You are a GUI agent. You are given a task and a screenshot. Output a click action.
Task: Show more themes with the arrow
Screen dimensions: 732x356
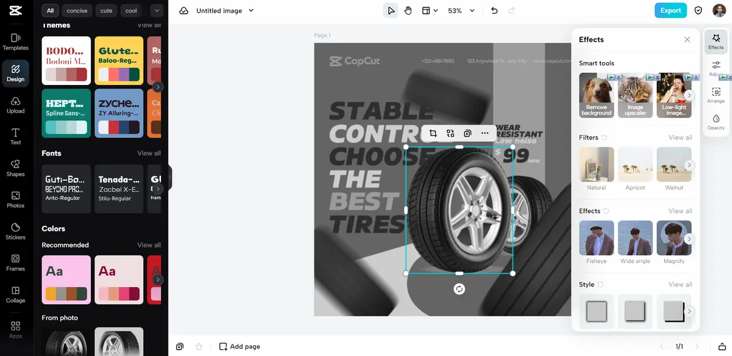click(158, 87)
